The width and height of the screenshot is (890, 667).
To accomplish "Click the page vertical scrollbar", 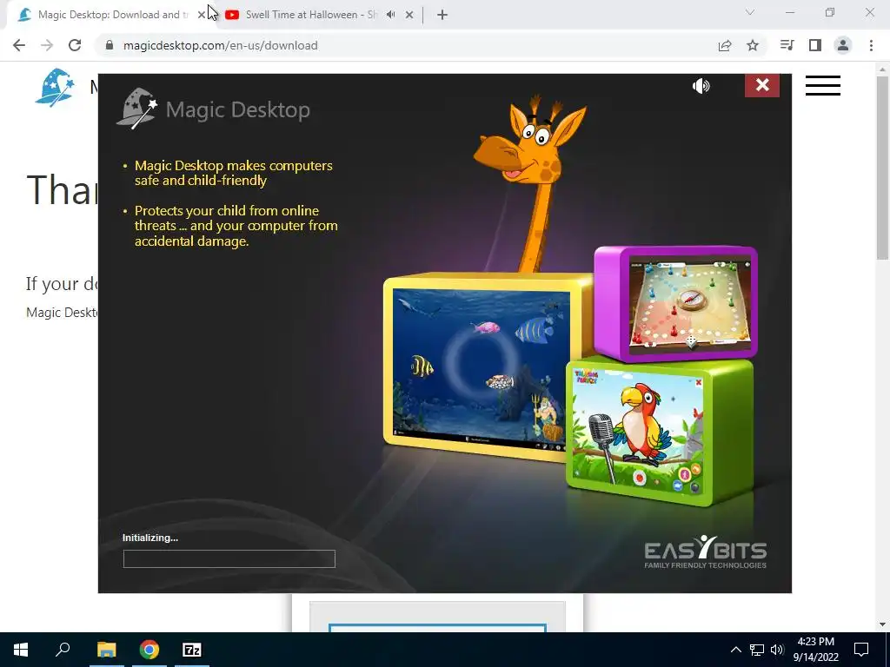I will tap(883, 168).
